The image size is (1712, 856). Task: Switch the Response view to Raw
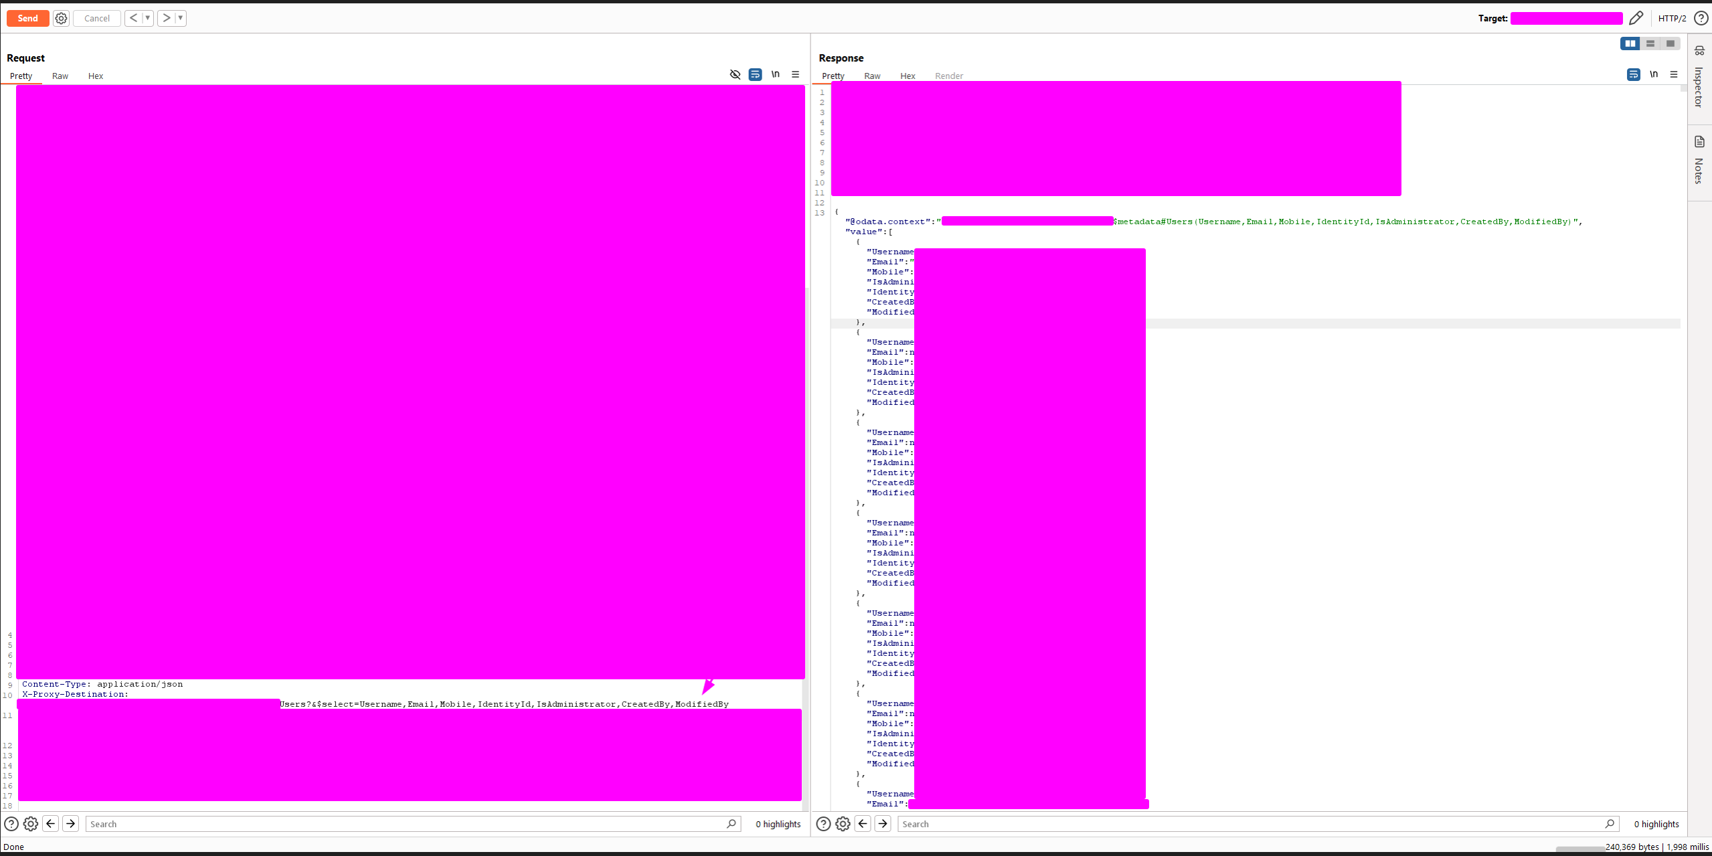(x=871, y=76)
